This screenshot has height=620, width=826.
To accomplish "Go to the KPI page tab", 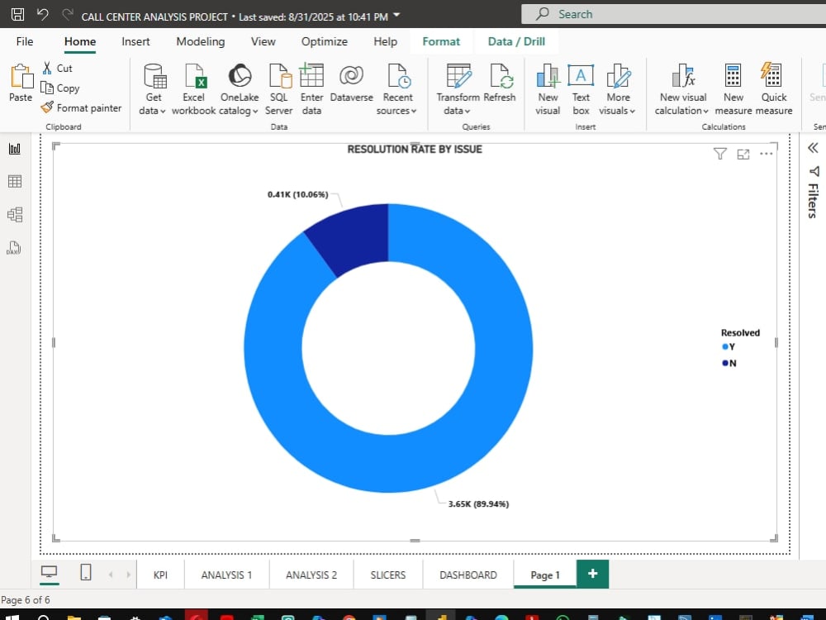I will 160,575.
